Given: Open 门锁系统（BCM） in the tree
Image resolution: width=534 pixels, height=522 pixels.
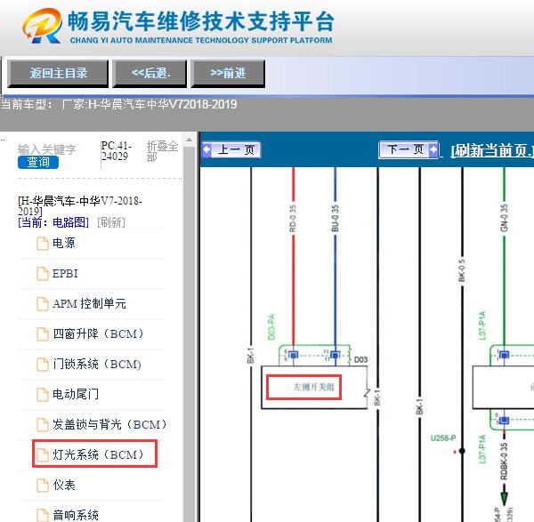Looking at the screenshot, I should pos(97,364).
